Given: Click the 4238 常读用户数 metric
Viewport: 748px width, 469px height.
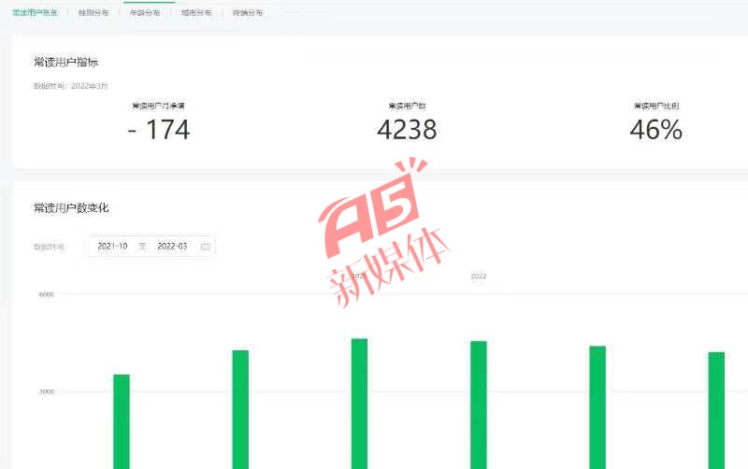Looking at the screenshot, I should (407, 129).
